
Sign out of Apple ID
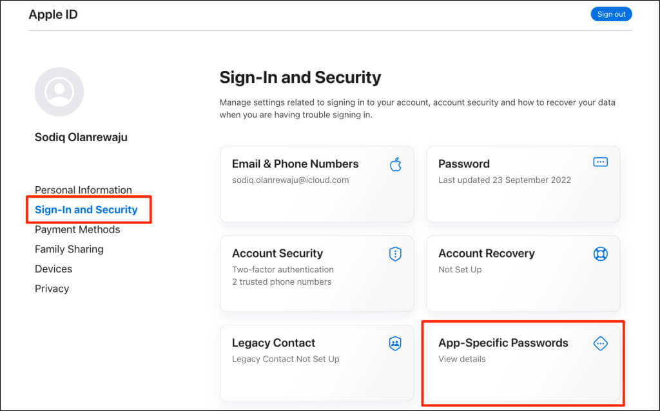pos(611,14)
